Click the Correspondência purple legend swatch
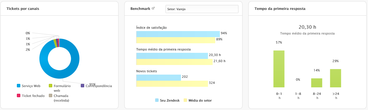 pos(82,86)
